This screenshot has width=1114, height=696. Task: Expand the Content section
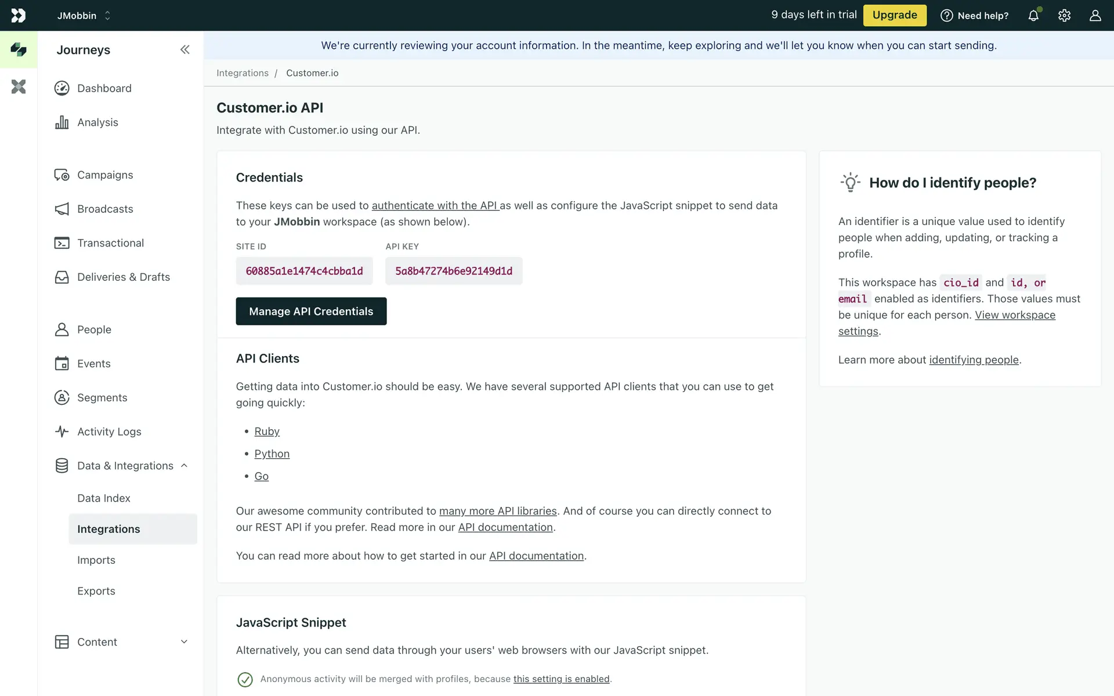tap(184, 641)
